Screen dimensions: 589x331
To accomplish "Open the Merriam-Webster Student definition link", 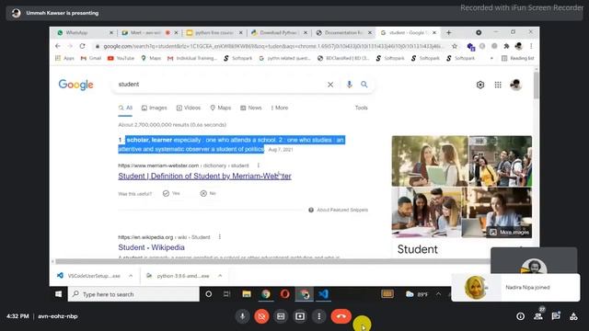I will pos(204,176).
